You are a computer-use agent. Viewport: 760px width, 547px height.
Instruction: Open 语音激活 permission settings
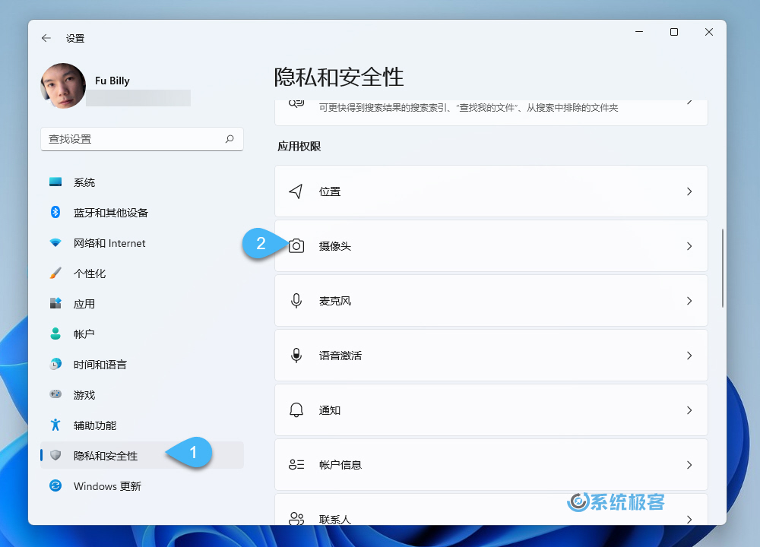(491, 356)
